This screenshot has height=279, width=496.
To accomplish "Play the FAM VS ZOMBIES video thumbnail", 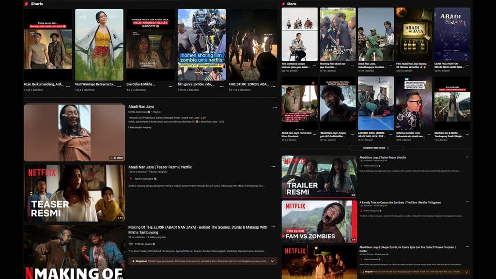I will coord(319,221).
